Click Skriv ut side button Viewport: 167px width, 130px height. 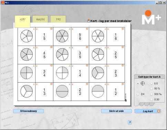[x=116, y=111]
